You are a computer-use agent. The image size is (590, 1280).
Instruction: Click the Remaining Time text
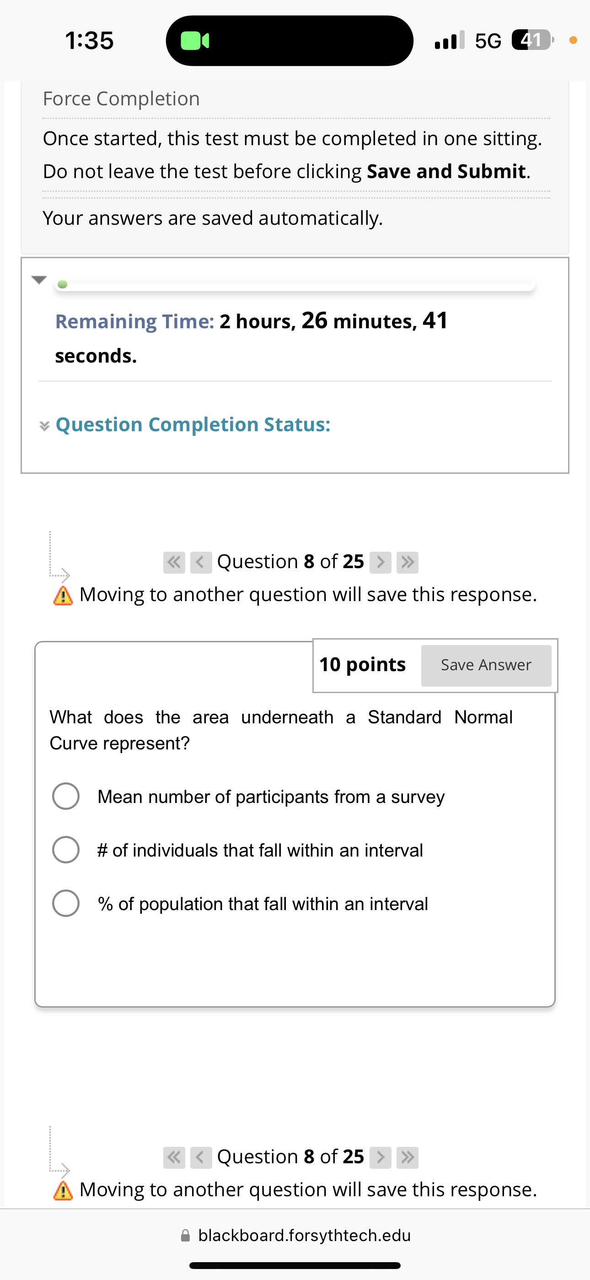(134, 321)
